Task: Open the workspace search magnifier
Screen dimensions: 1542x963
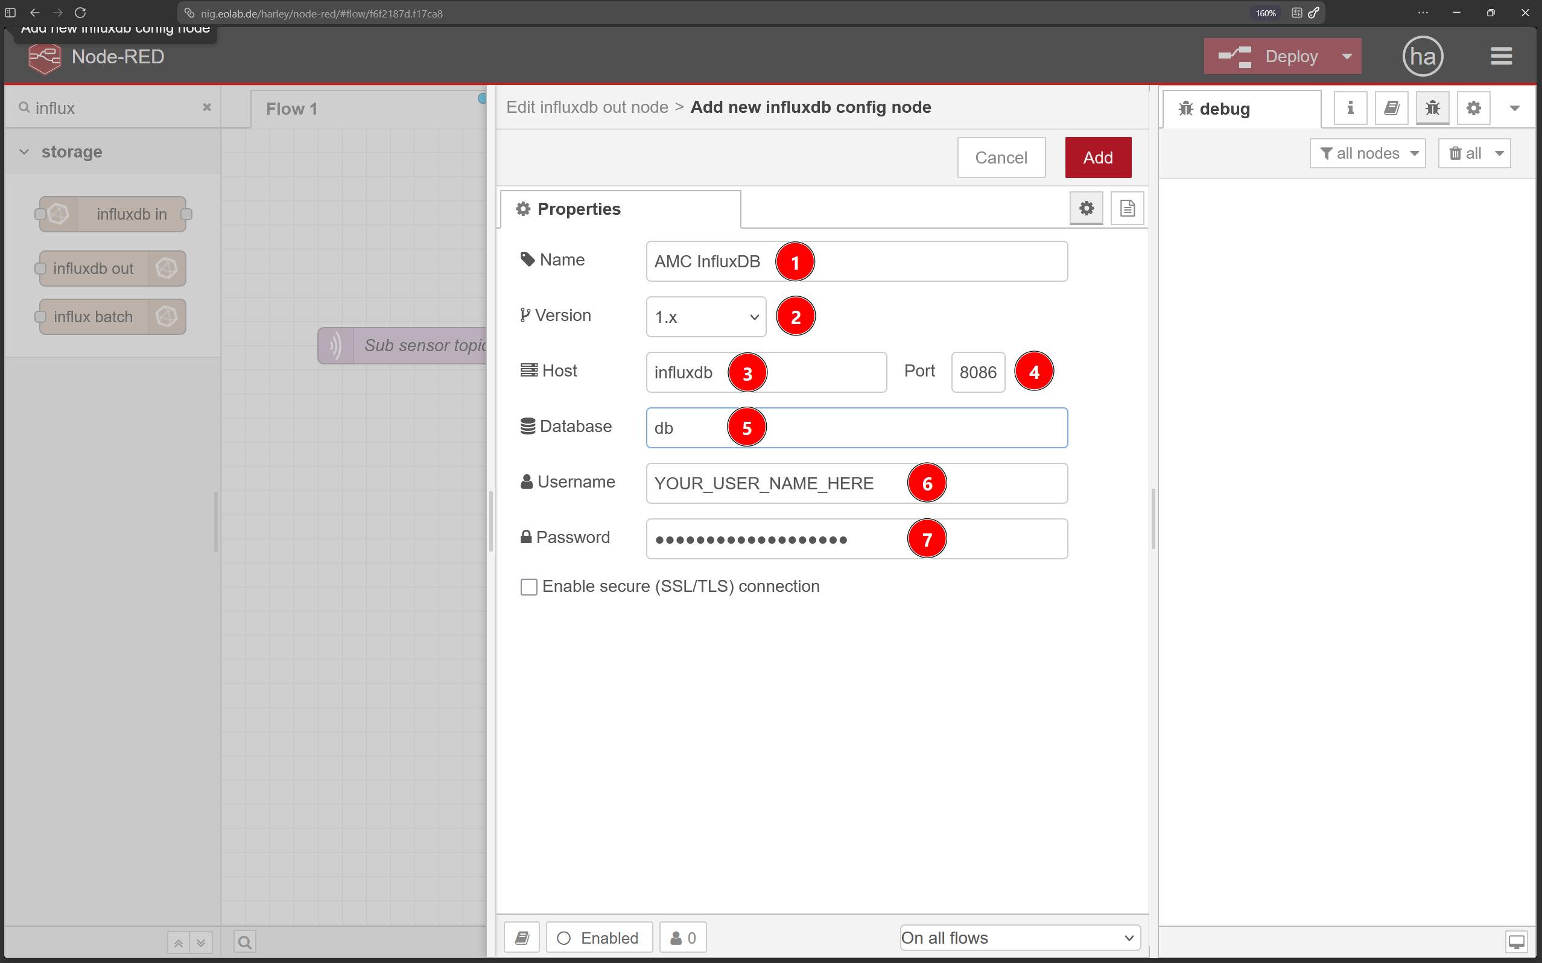Action: [x=244, y=942]
